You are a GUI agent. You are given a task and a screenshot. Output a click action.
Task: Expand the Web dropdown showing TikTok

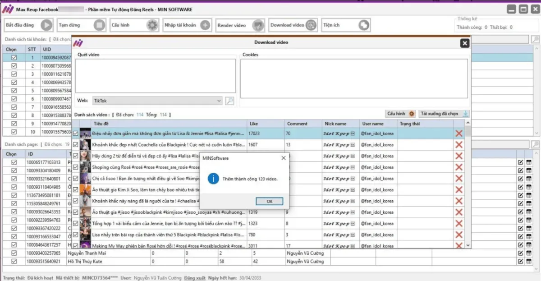pos(219,101)
